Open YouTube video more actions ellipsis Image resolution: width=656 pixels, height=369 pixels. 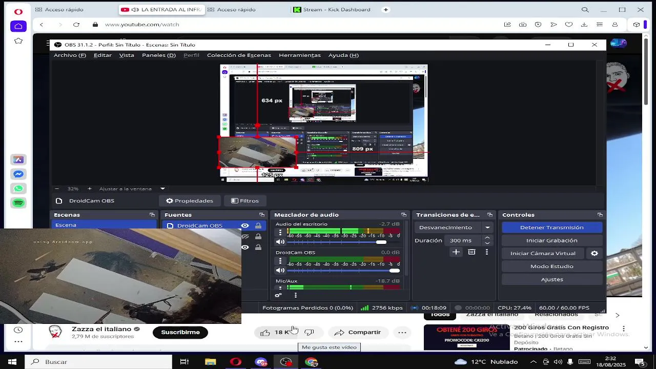[402, 332]
